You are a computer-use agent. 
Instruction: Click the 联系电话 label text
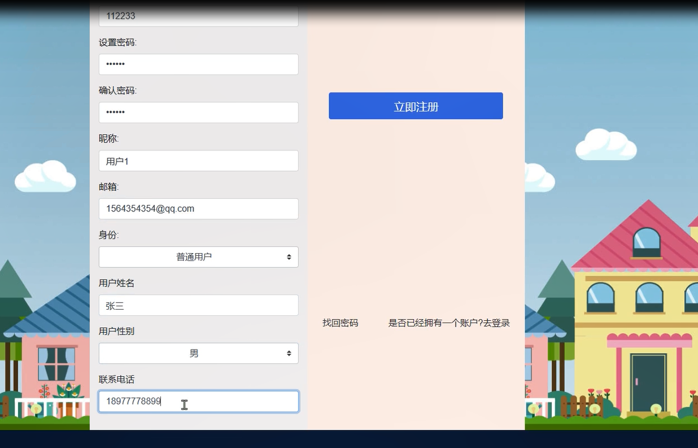point(116,380)
